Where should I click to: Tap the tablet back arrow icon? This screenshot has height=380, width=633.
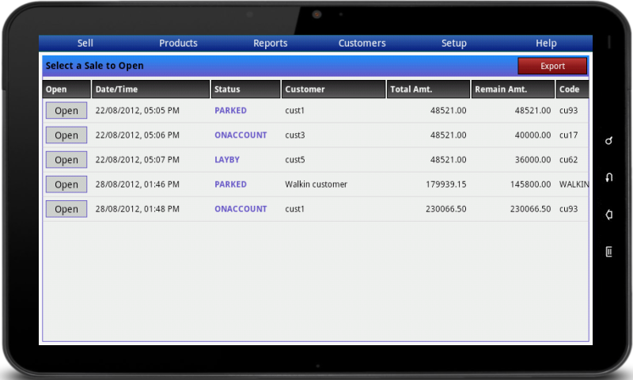point(608,177)
